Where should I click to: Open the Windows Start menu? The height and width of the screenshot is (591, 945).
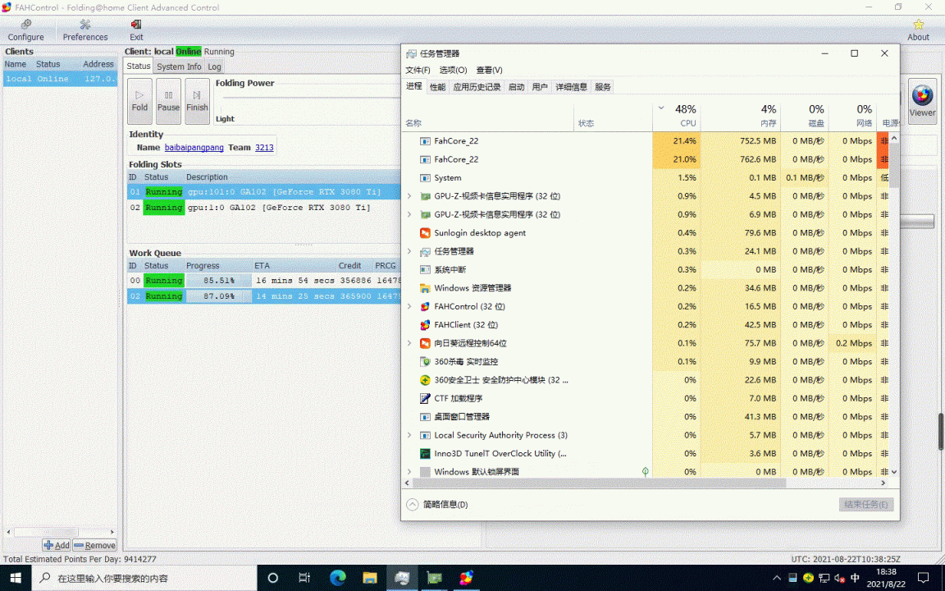16,578
